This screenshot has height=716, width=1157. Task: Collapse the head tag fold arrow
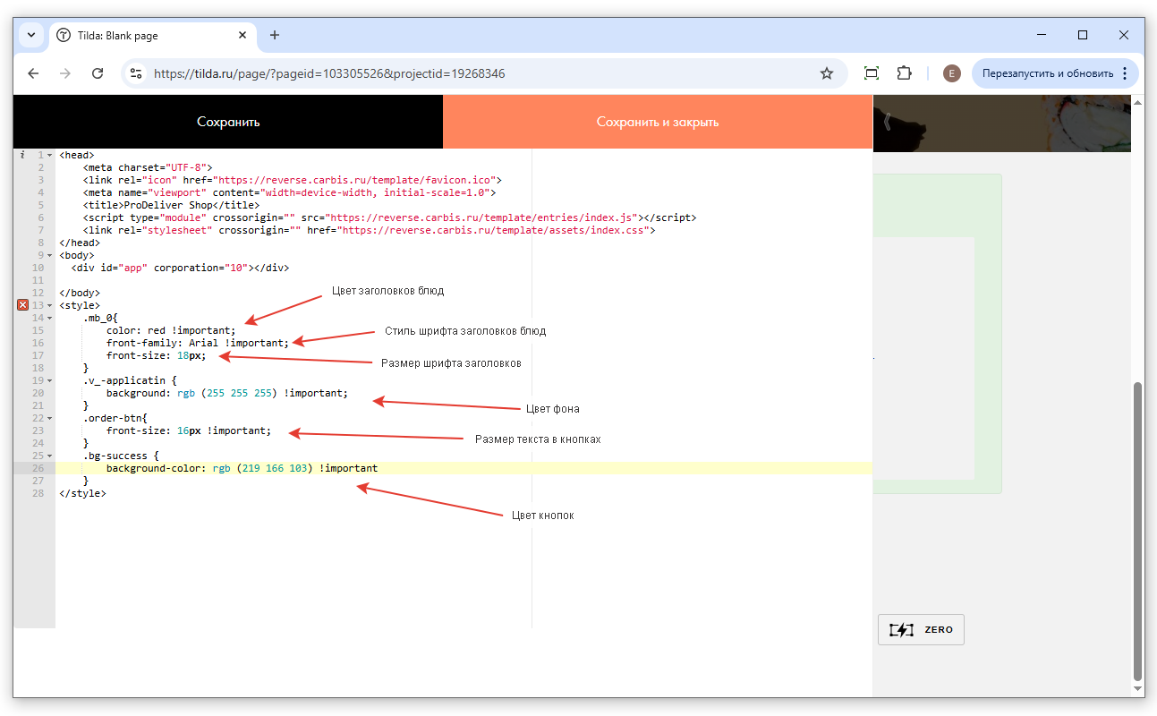(x=50, y=156)
